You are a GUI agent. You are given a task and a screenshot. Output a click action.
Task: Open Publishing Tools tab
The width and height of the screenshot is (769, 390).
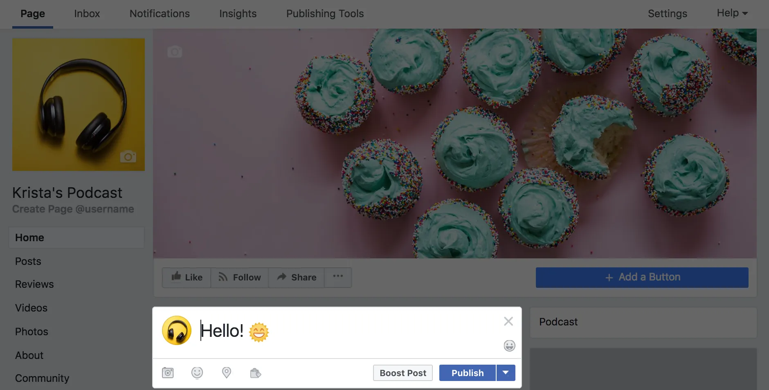(325, 13)
